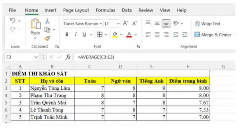Click the Insert Function fx icon

68,57
